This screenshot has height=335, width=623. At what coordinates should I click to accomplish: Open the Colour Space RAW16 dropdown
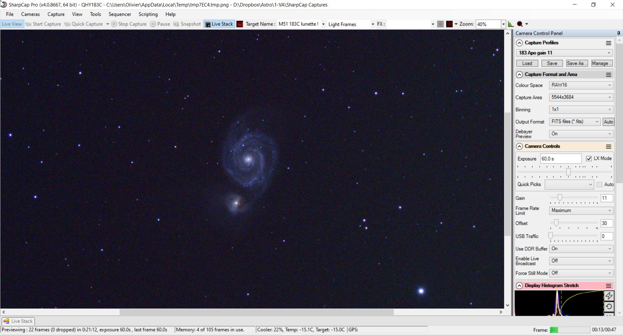click(x=581, y=85)
